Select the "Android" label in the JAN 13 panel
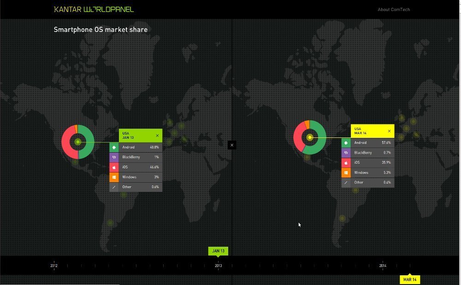This screenshot has width=461, height=285. tap(129, 148)
